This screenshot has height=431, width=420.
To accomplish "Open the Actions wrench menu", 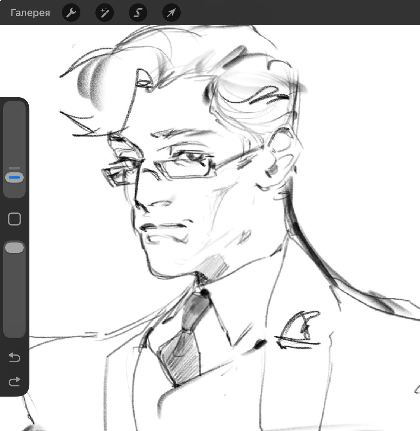I will (71, 13).
